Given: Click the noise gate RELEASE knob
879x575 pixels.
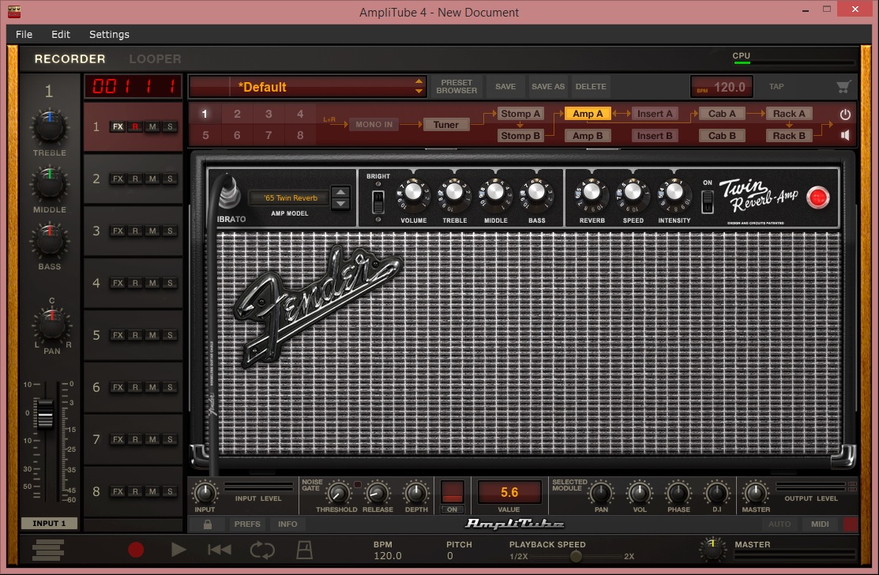Looking at the screenshot, I should pyautogui.click(x=378, y=493).
